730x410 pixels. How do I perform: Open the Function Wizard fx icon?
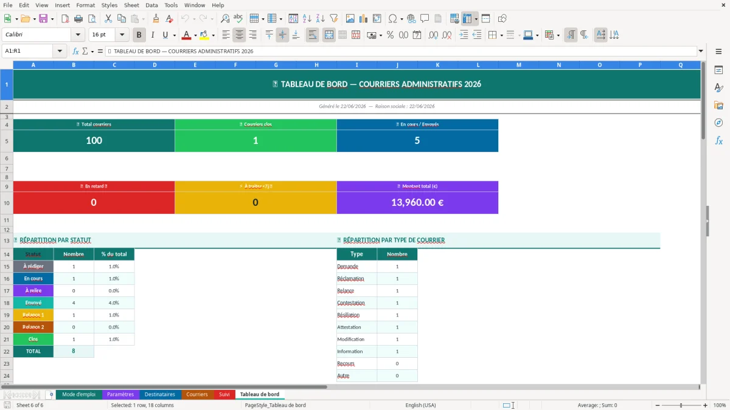point(76,51)
